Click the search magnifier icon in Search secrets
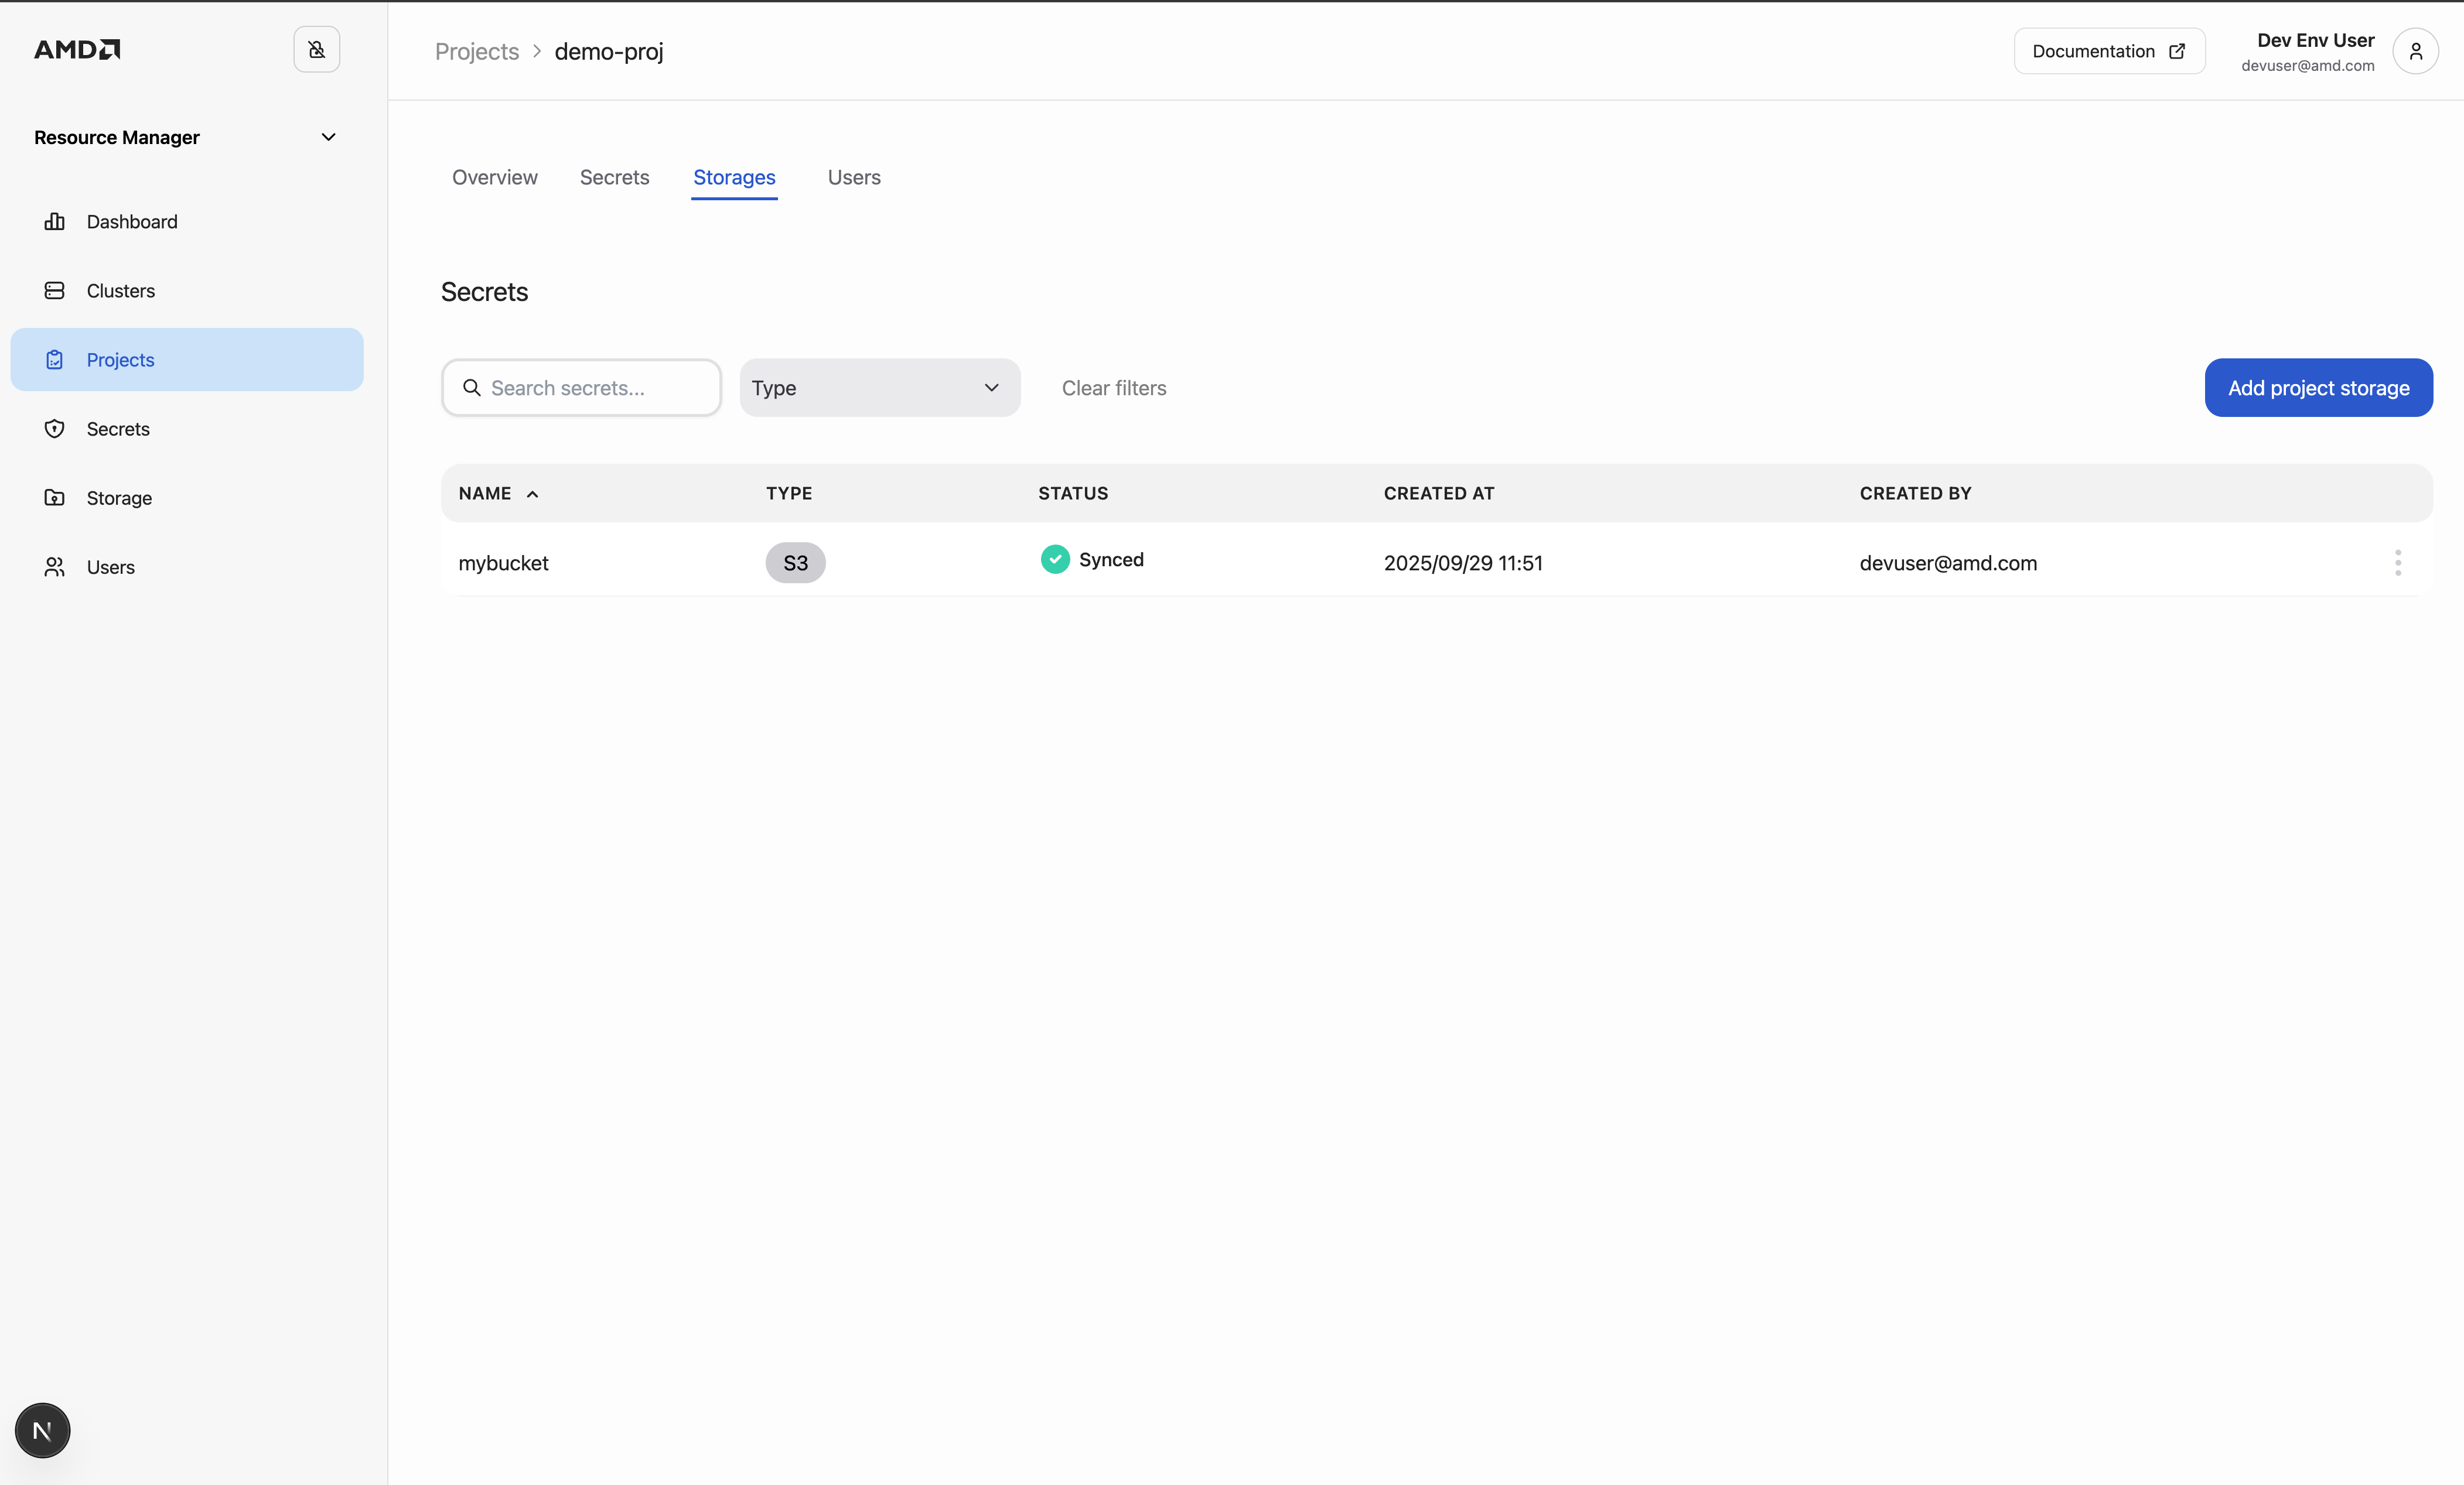 tap(473, 388)
